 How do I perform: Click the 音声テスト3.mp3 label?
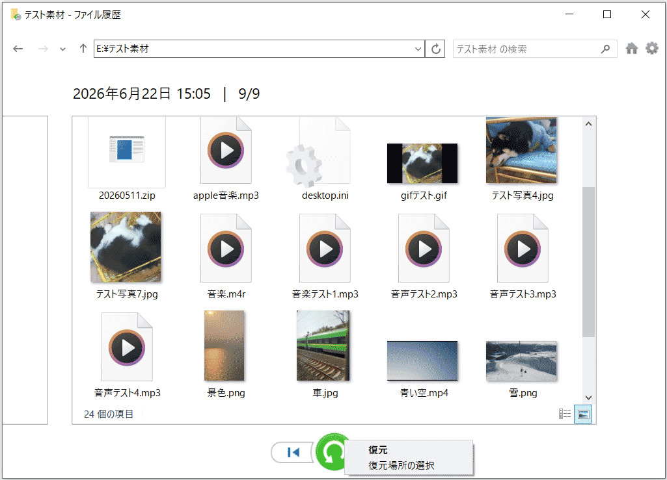coord(523,294)
